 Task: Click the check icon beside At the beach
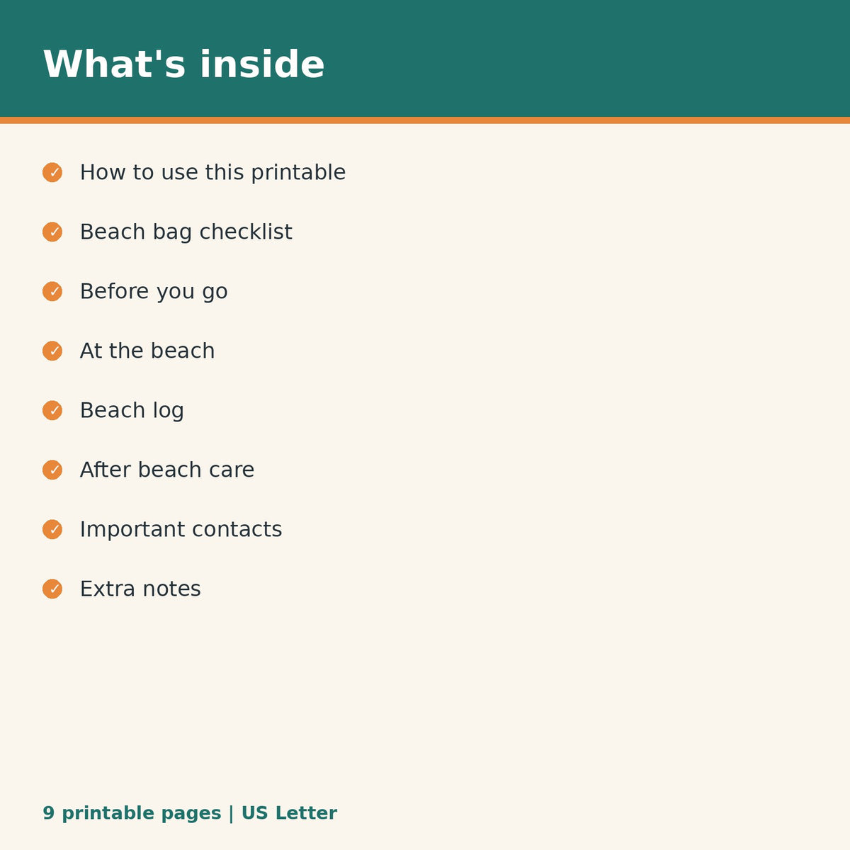pos(52,351)
